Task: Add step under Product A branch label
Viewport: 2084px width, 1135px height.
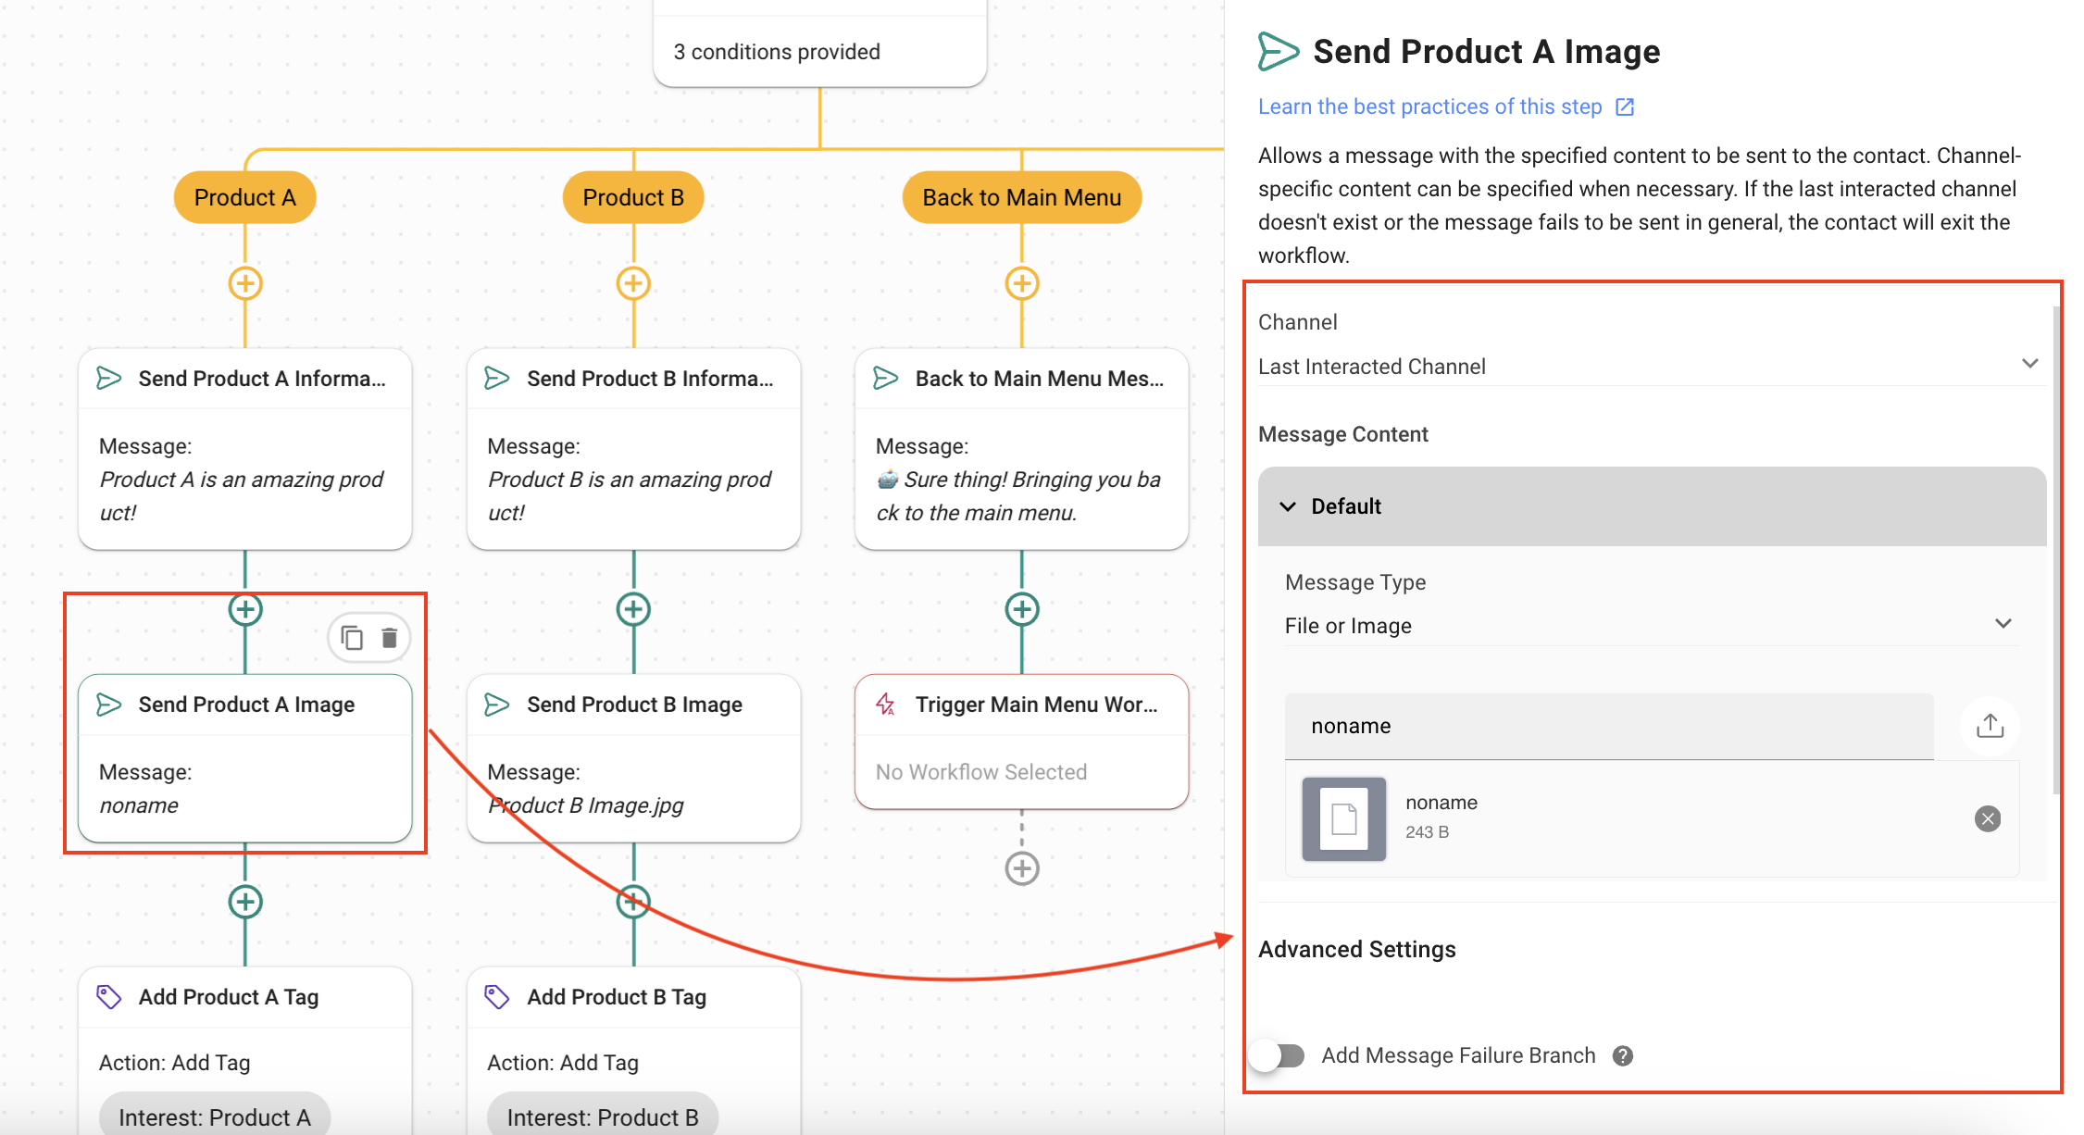Action: click(245, 283)
